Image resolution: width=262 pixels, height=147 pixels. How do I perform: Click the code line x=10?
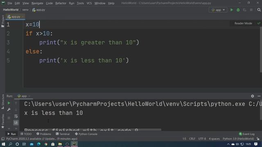point(33,24)
